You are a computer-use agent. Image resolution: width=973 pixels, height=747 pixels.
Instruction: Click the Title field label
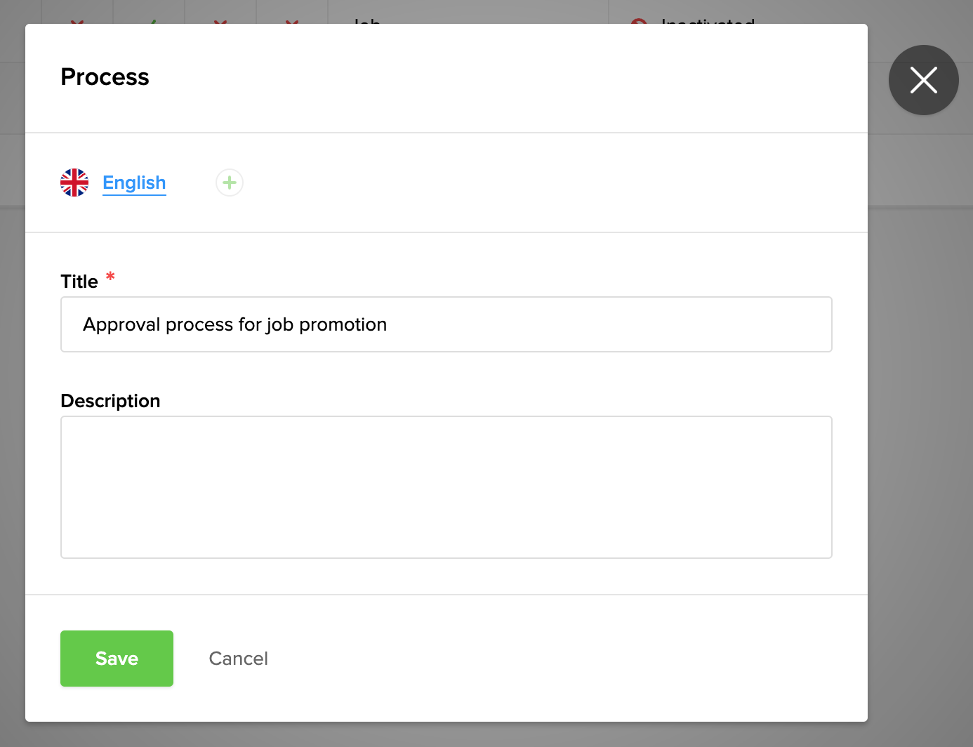pyautogui.click(x=79, y=282)
